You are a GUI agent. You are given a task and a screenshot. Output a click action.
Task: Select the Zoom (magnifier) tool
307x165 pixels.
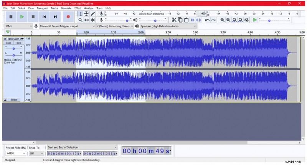(x=80, y=20)
